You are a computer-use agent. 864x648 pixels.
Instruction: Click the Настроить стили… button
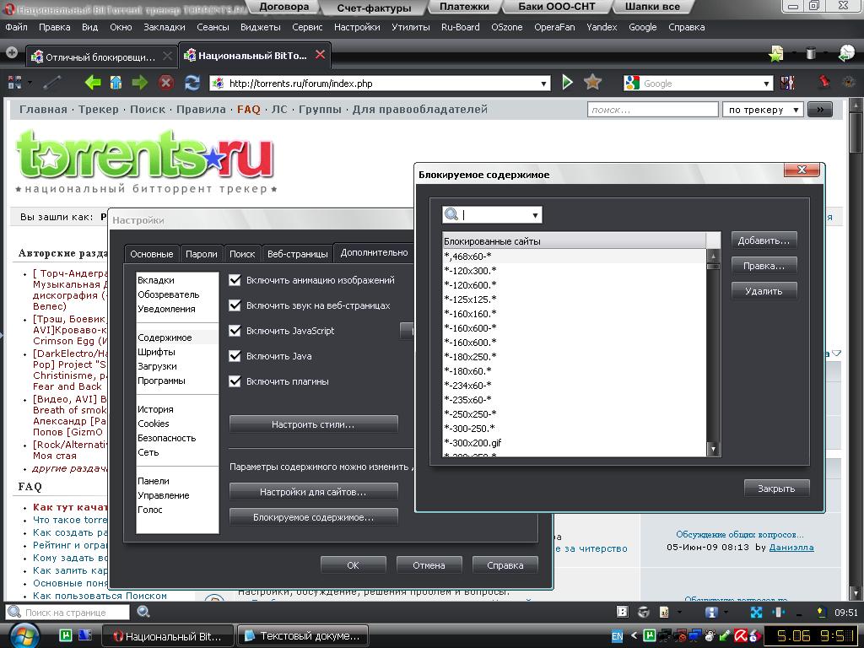point(313,424)
